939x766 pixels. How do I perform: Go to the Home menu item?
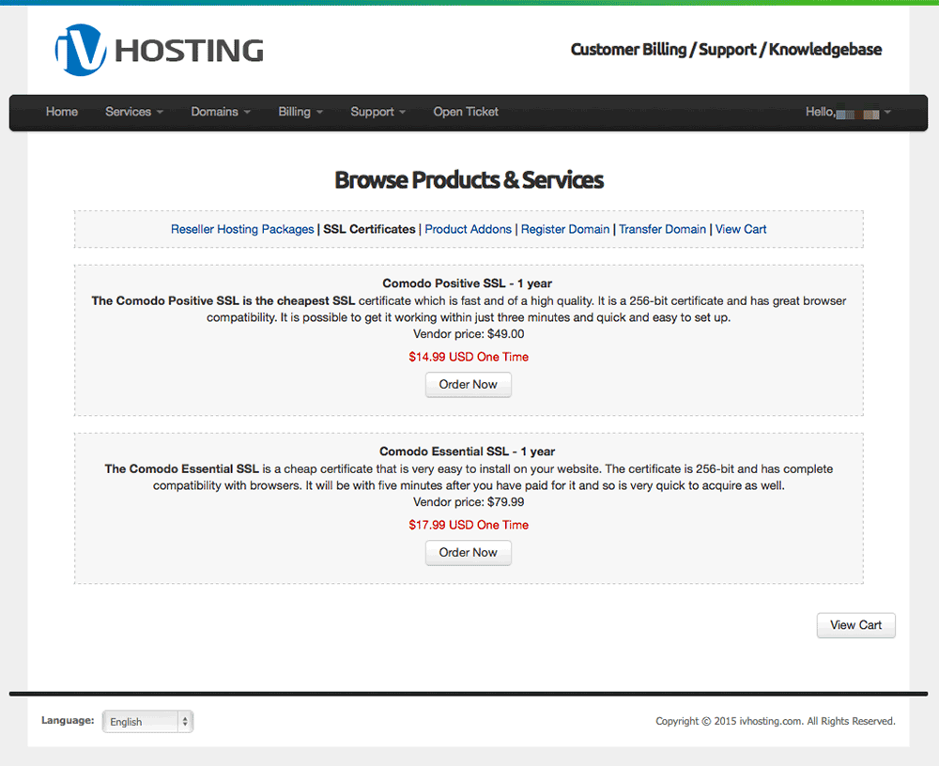coord(62,112)
